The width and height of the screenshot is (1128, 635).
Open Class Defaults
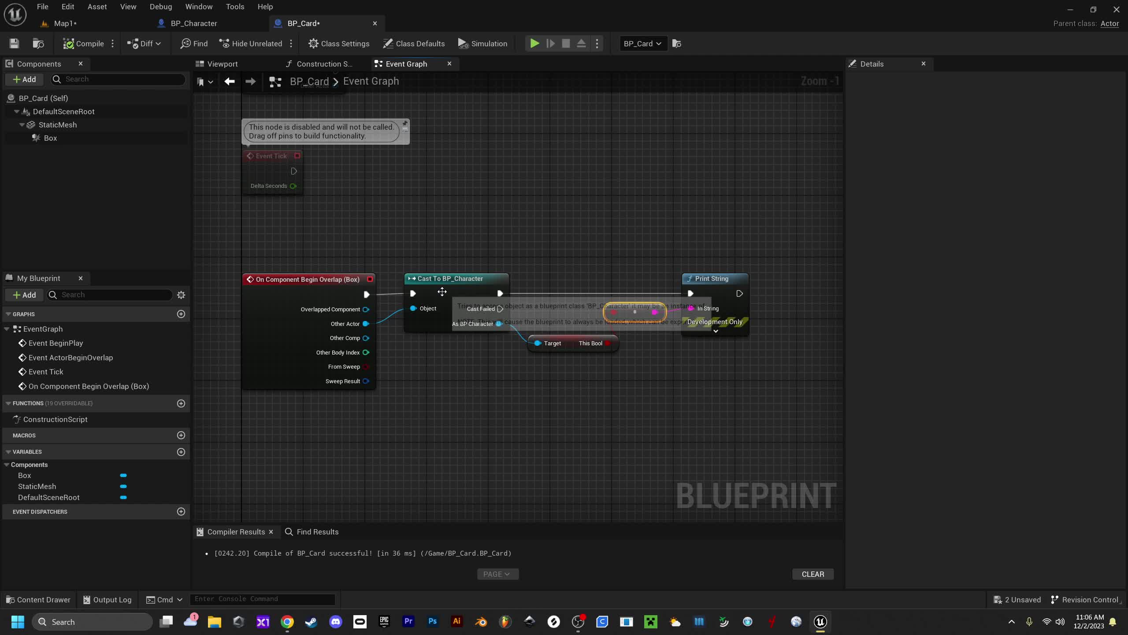click(x=414, y=44)
